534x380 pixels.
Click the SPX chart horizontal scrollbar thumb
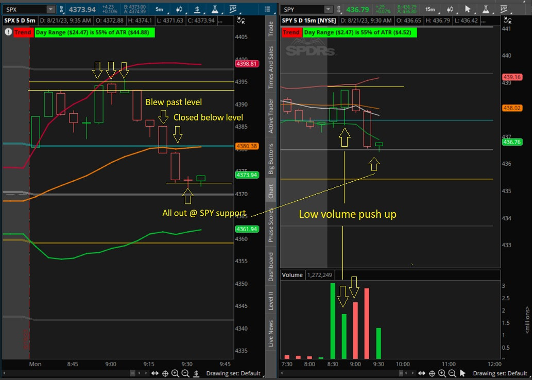[x=133, y=373]
